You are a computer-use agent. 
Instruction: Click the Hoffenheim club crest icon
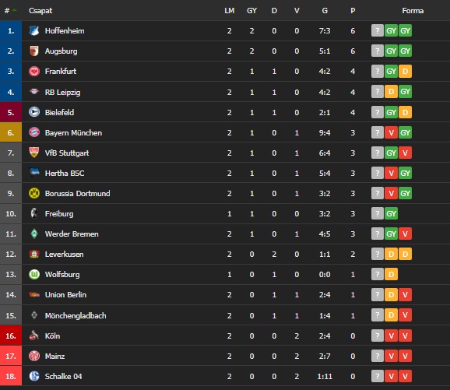[x=34, y=30]
